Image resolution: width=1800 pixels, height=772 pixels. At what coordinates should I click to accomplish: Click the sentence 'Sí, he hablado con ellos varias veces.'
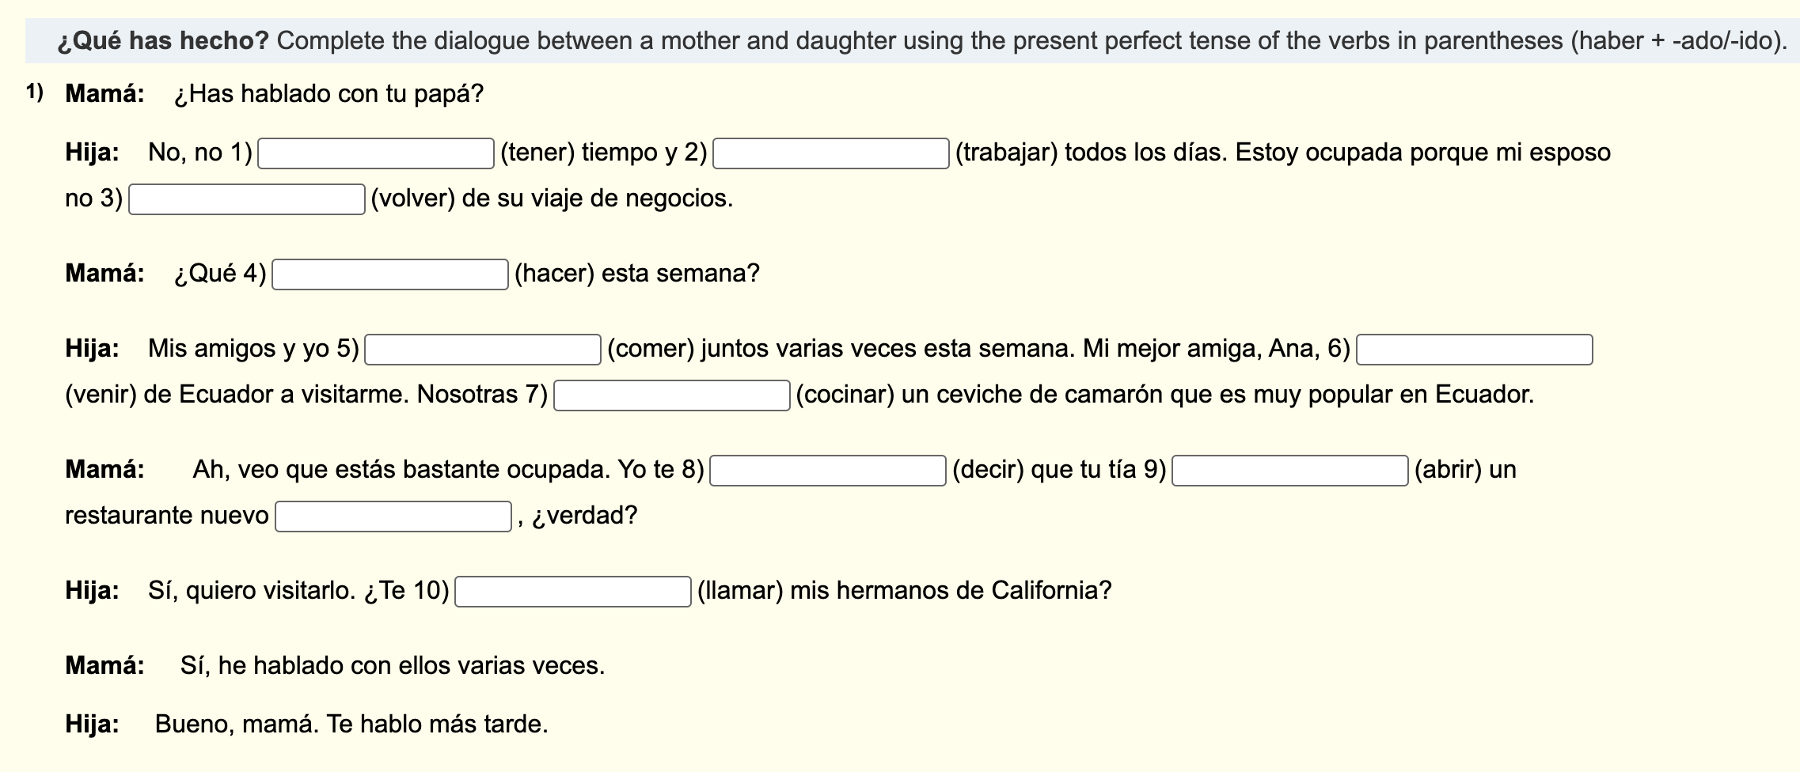click(x=392, y=666)
